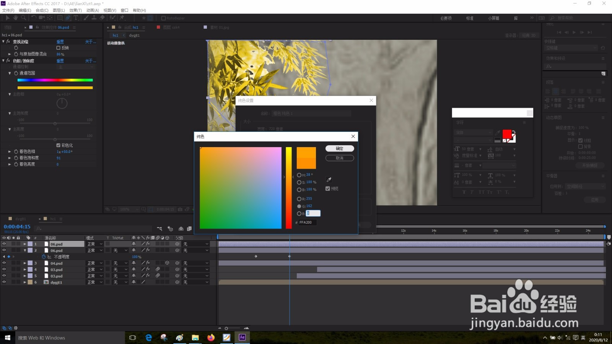Image resolution: width=612 pixels, height=344 pixels.
Task: Click 关于 for 色相/饱和度 effect
Action: (x=90, y=61)
